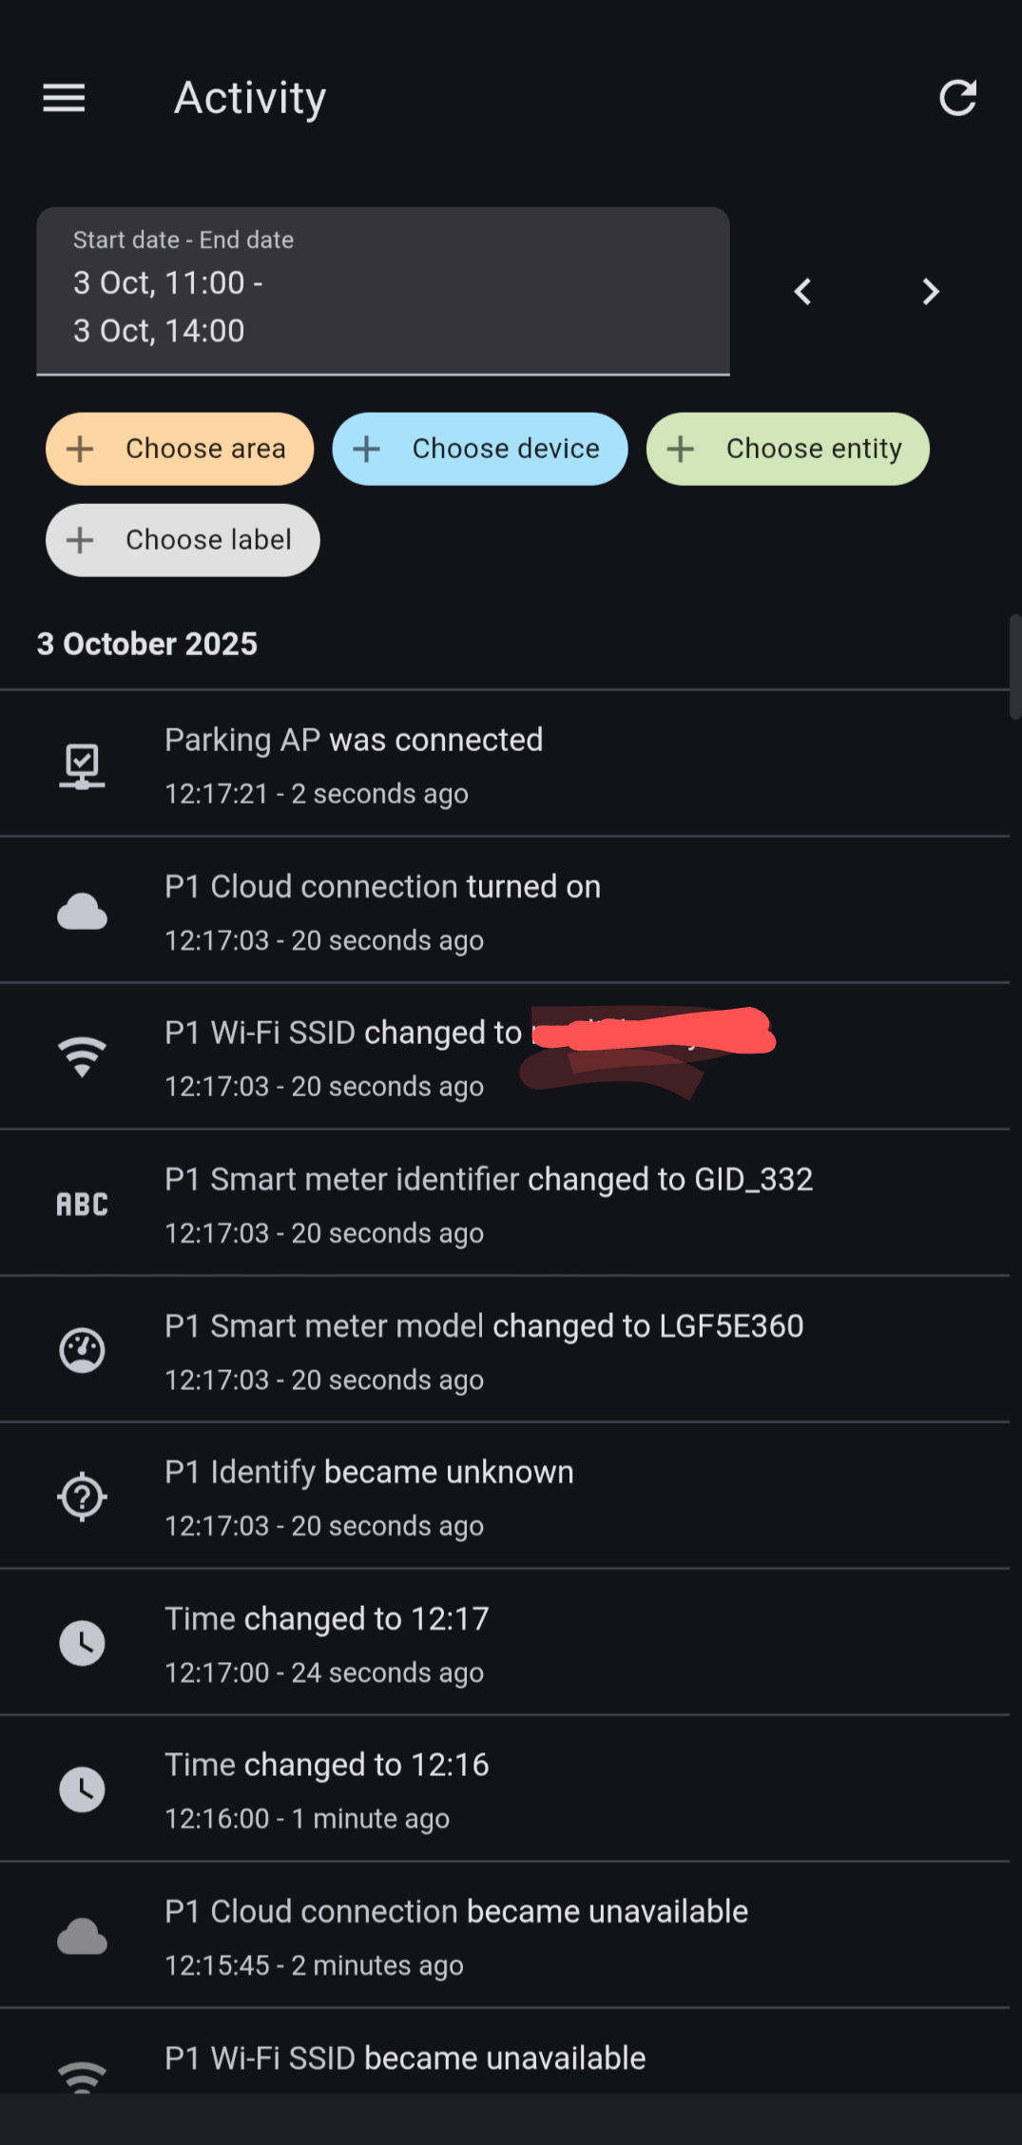Click the clock icon for 12:17 entry

83,1643
